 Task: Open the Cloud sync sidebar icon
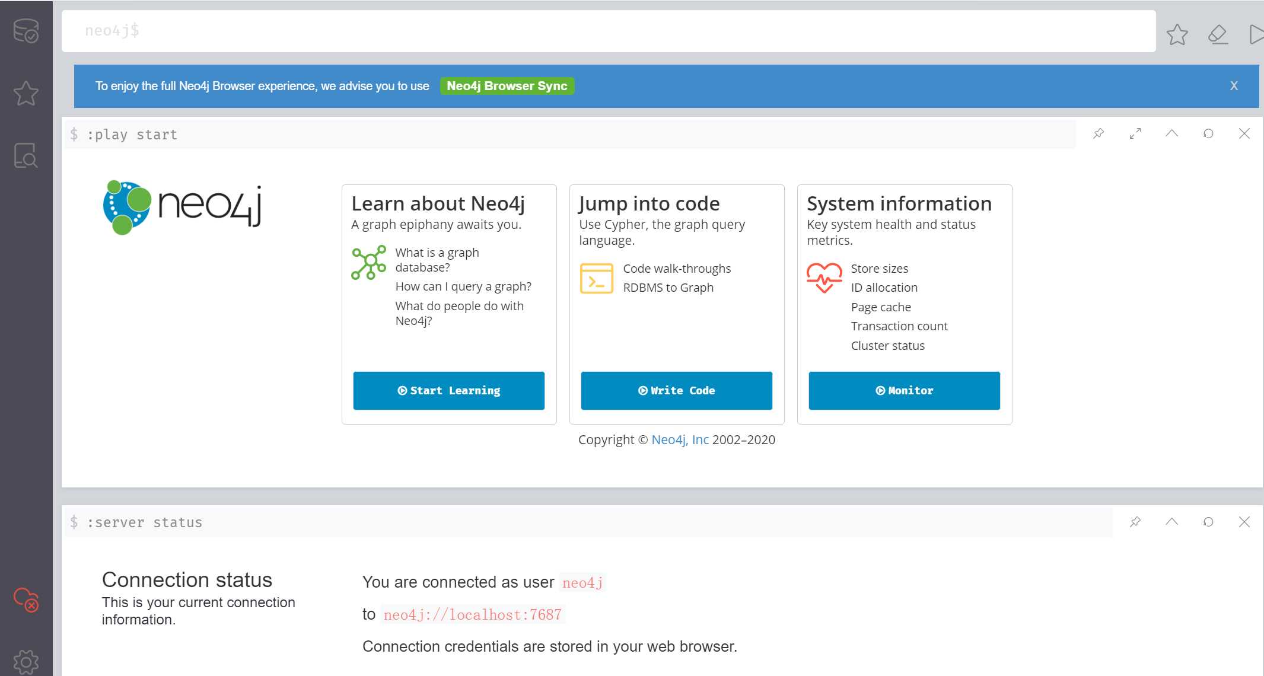[x=26, y=600]
